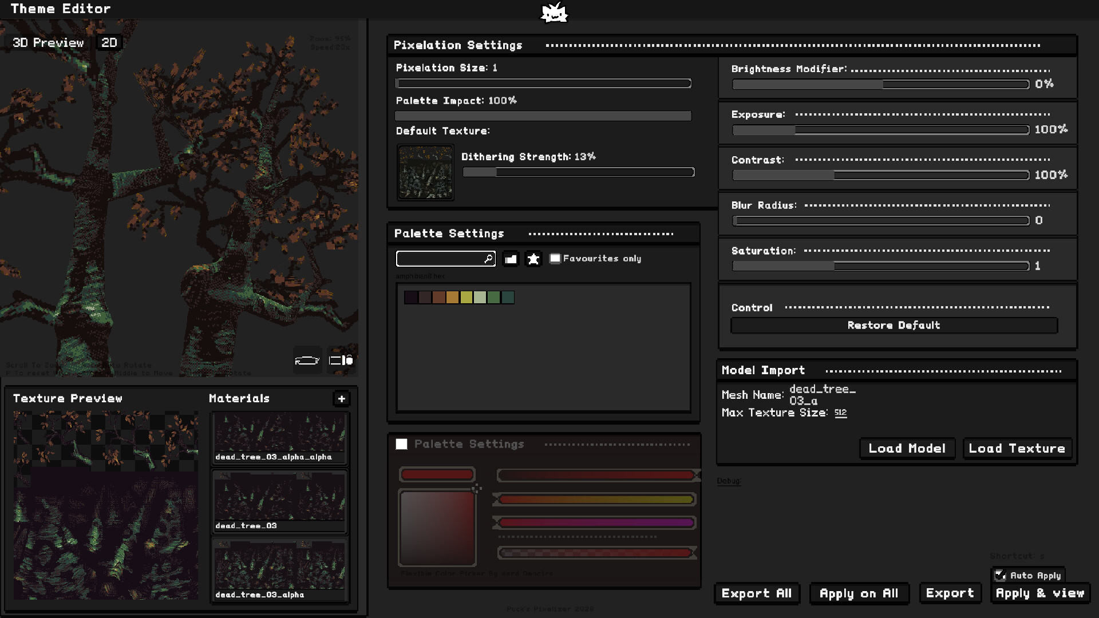Switch to the 2D preview tab

[109, 43]
